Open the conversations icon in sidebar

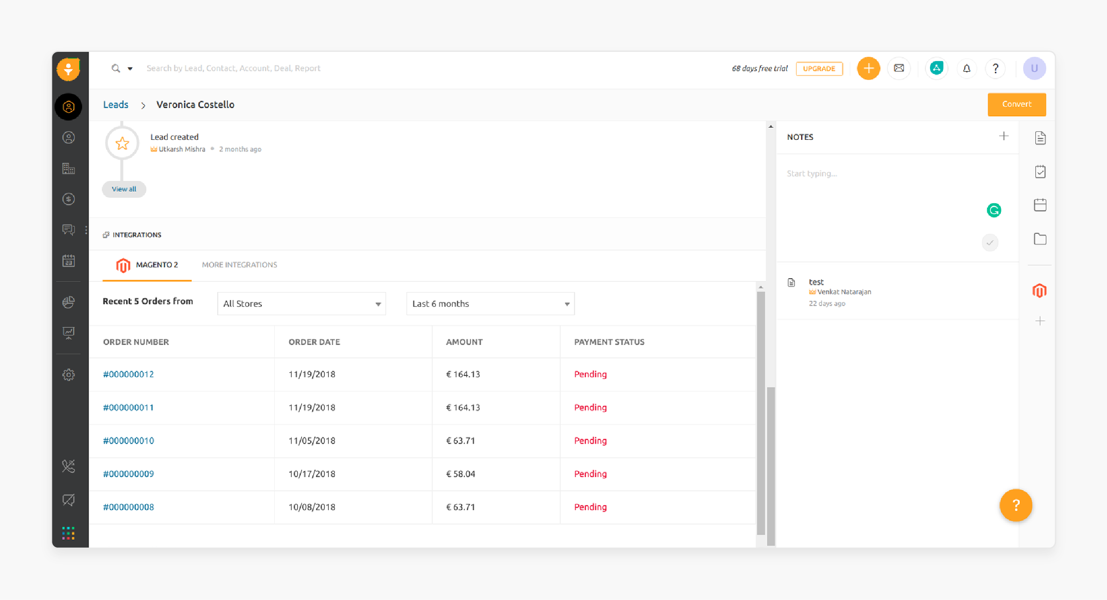pyautogui.click(x=68, y=229)
